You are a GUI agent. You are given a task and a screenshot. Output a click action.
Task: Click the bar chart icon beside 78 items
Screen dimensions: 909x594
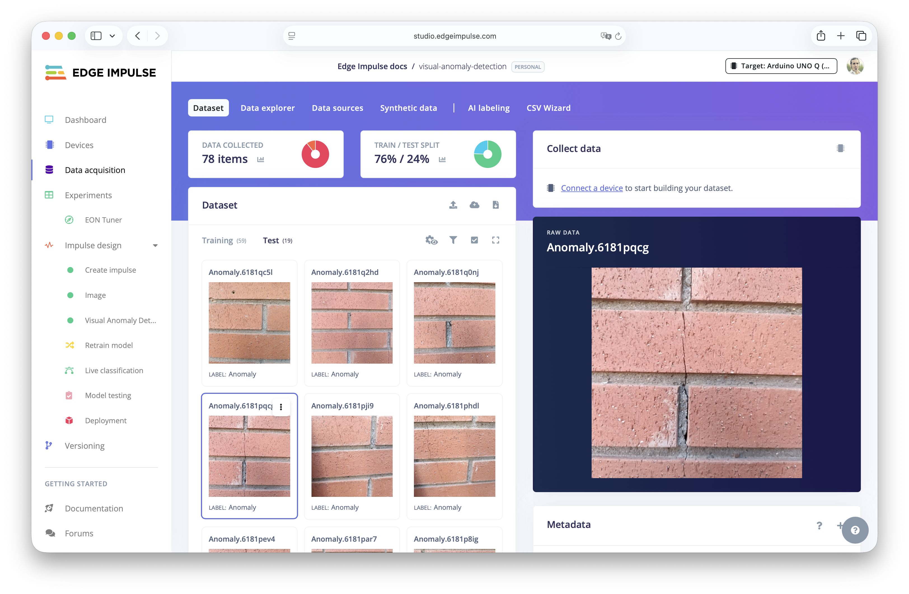tap(261, 159)
